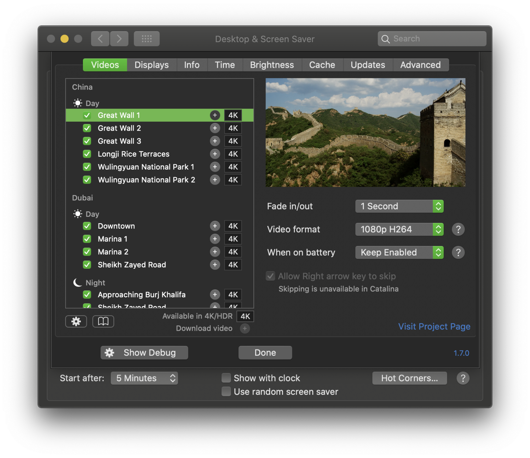Open the Fade in/out dropdown
The image size is (530, 458).
coord(399,206)
